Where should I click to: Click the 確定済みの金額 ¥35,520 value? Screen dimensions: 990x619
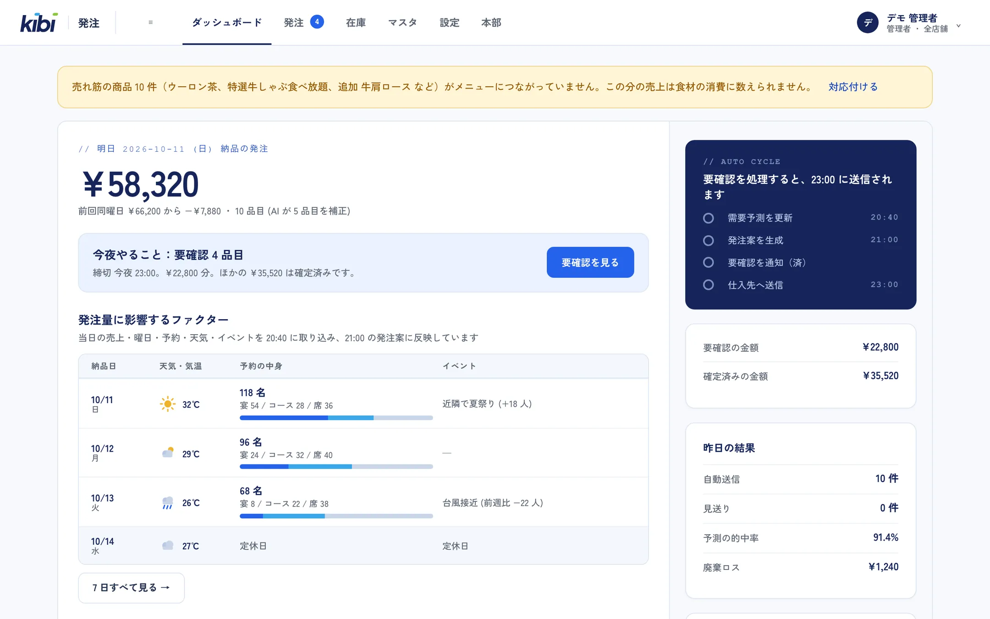coord(880,376)
